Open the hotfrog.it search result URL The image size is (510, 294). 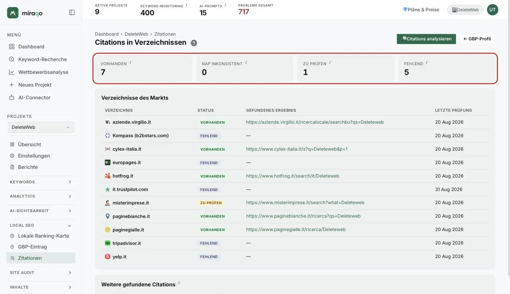[293, 176]
